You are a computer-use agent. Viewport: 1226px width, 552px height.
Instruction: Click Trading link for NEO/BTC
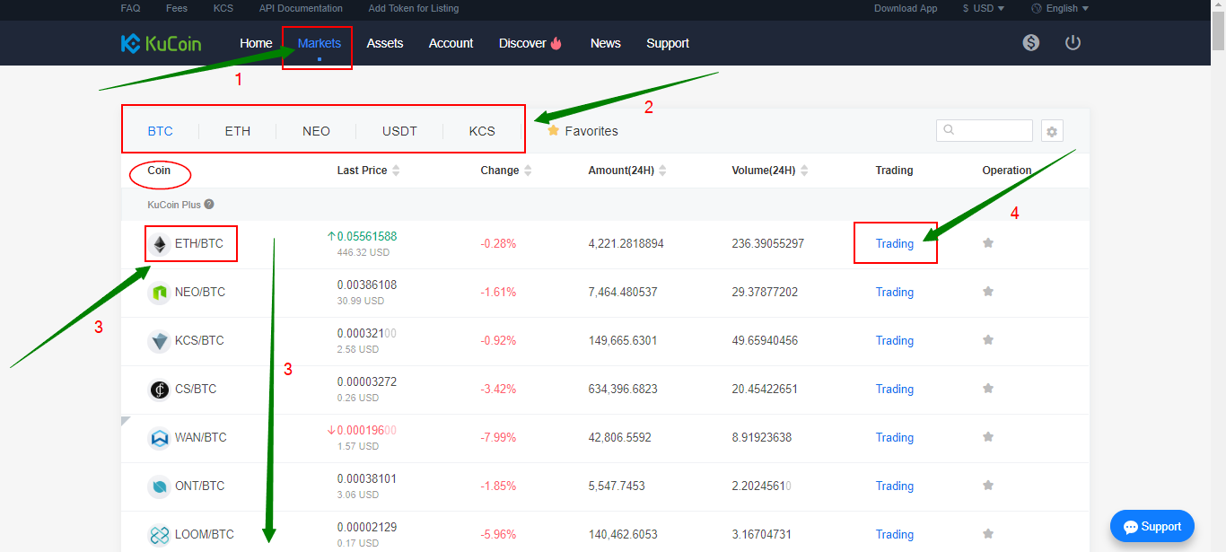[895, 292]
